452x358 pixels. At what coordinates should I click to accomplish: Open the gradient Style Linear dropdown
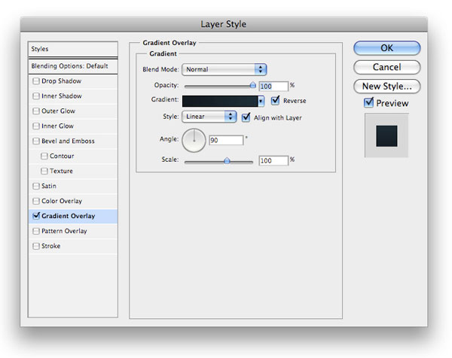tap(209, 117)
